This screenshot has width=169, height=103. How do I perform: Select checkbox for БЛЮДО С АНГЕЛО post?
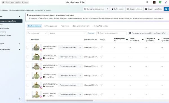[x=28, y=95]
